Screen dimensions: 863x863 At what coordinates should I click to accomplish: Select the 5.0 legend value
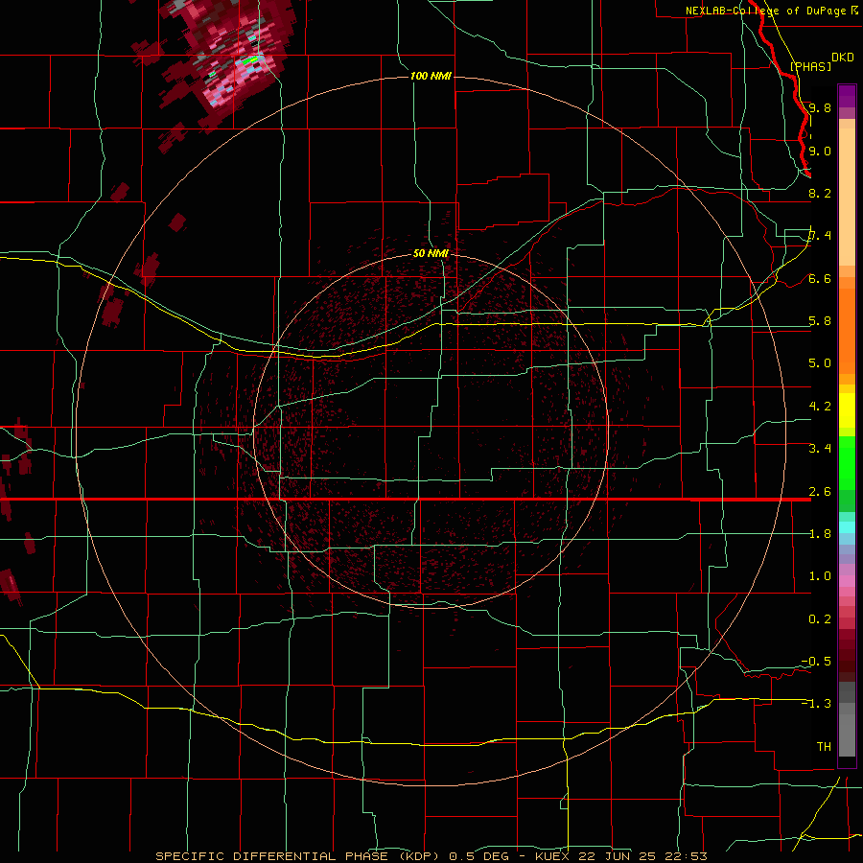[820, 363]
